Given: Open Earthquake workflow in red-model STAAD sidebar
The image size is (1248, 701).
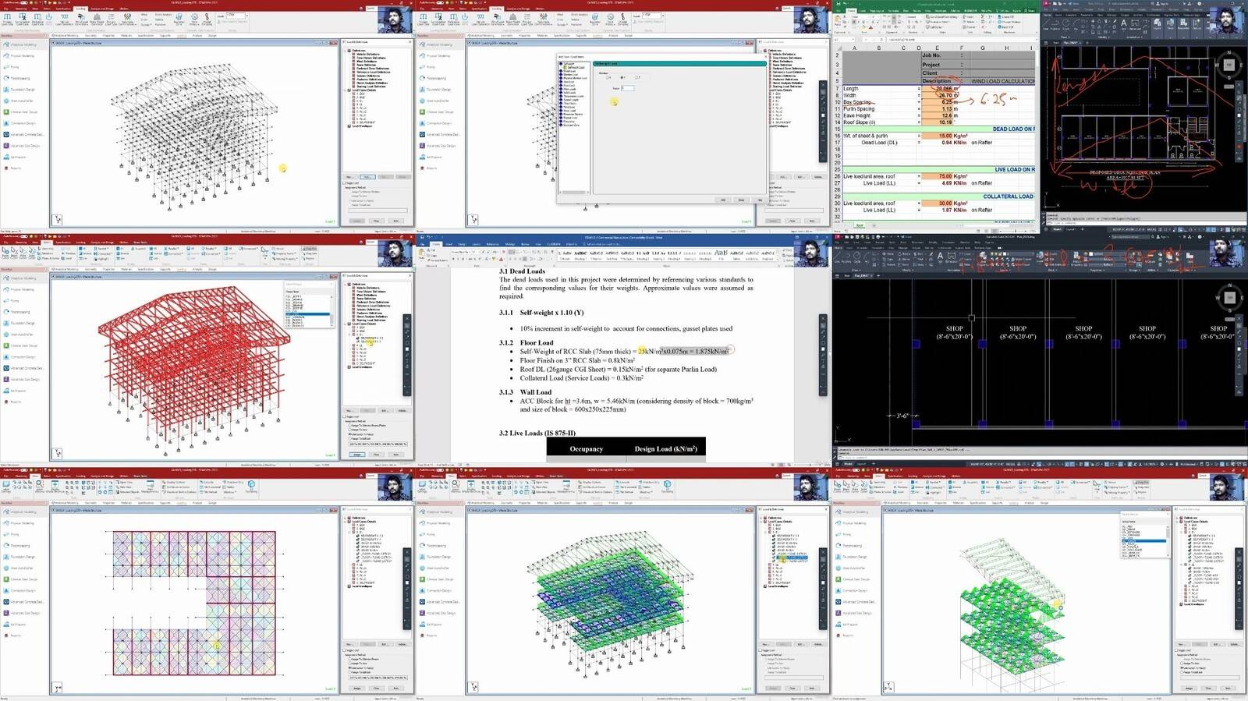Looking at the screenshot, I should (16, 391).
